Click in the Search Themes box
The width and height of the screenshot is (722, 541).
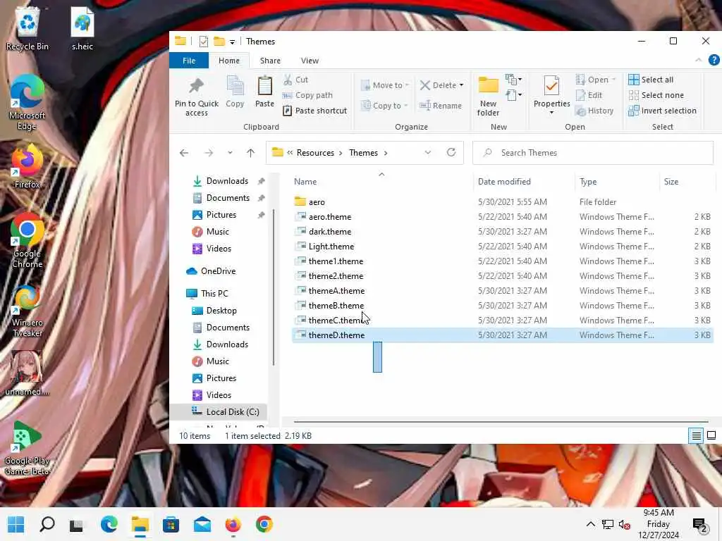click(593, 153)
